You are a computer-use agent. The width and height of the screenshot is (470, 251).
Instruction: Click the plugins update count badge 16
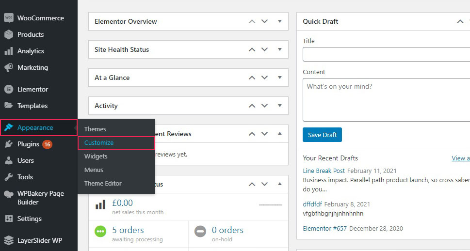pos(47,144)
